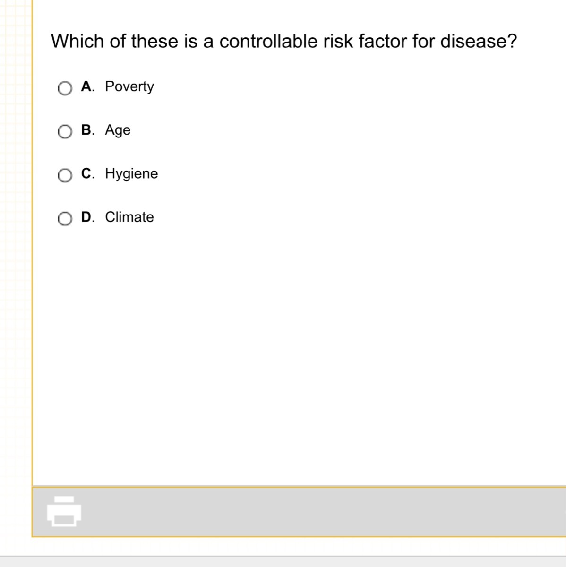Image resolution: width=566 pixels, height=567 pixels.
Task: Select radio button for option A
Action: click(65, 88)
